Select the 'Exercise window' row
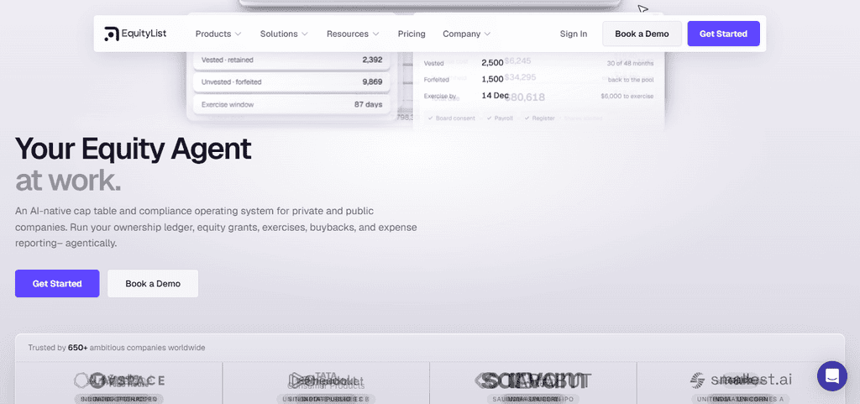The height and width of the screenshot is (404, 860). pos(291,104)
